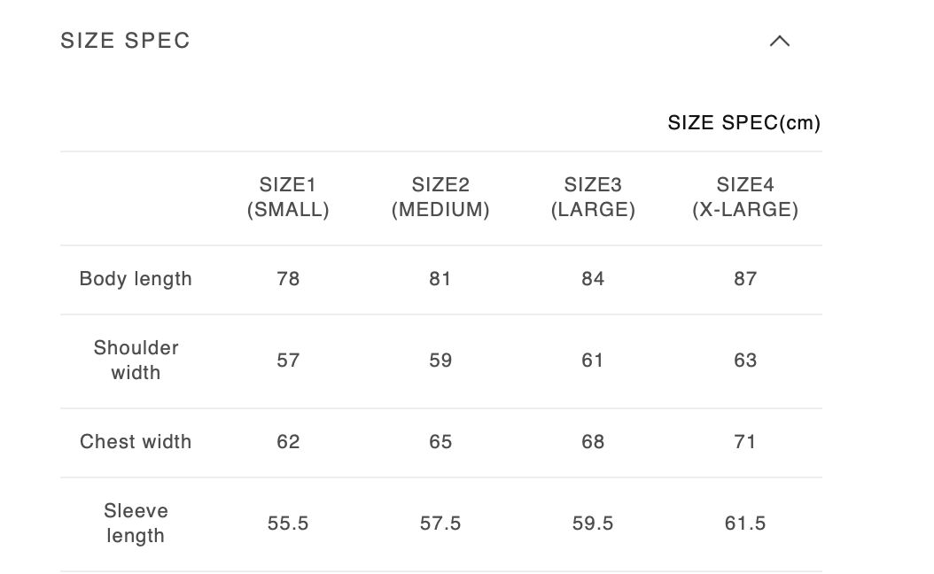Click chest width value 62 for Small
The width and height of the screenshot is (934, 574).
pos(288,442)
